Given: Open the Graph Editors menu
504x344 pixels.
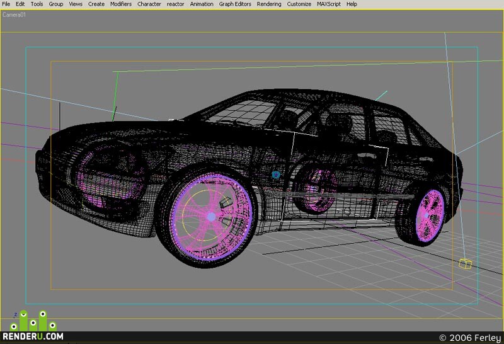Looking at the screenshot, I should point(235,4).
